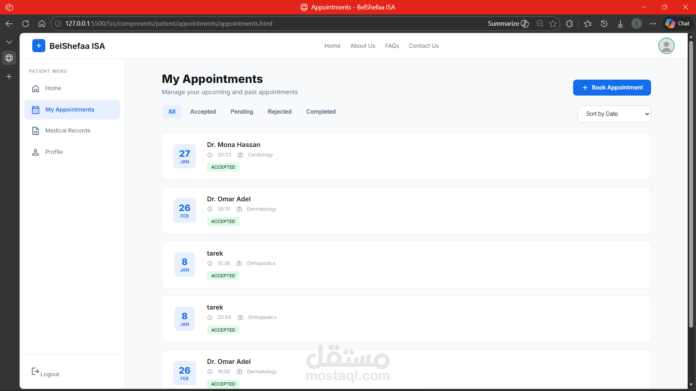The width and height of the screenshot is (696, 391).
Task: Add page to favorites star icon
Action: [553, 24]
